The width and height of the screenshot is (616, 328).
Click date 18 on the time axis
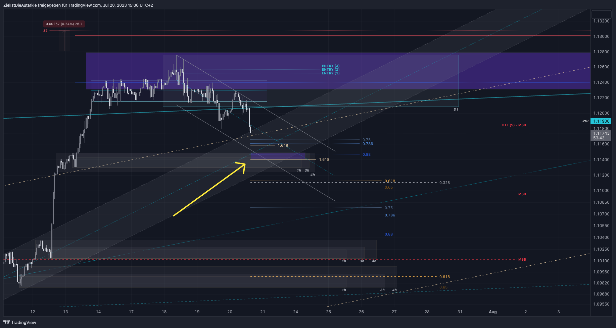(x=164, y=312)
